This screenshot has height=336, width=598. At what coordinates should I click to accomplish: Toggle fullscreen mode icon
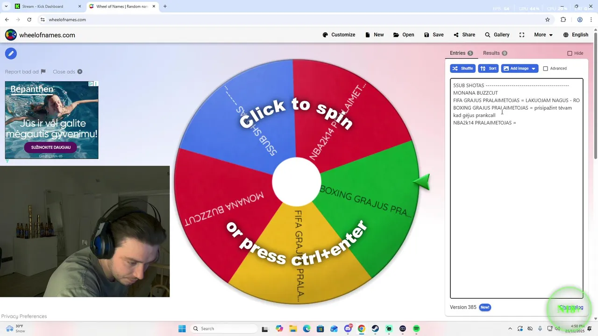pos(522,35)
